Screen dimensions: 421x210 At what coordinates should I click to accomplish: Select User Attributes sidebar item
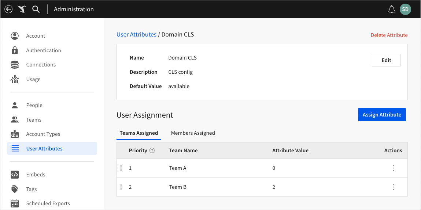[x=52, y=149]
